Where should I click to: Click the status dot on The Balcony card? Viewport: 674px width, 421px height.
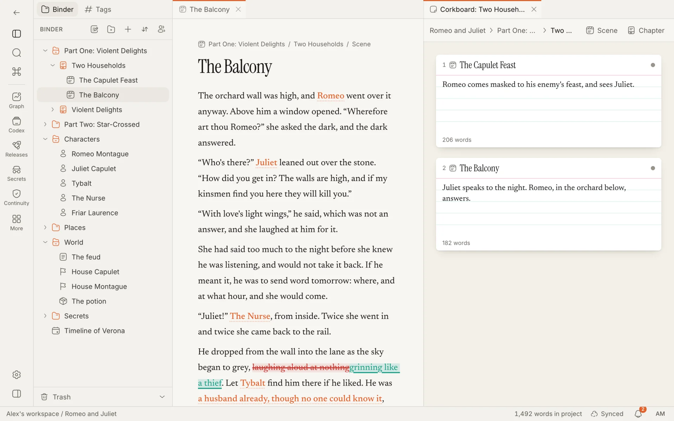[653, 168]
